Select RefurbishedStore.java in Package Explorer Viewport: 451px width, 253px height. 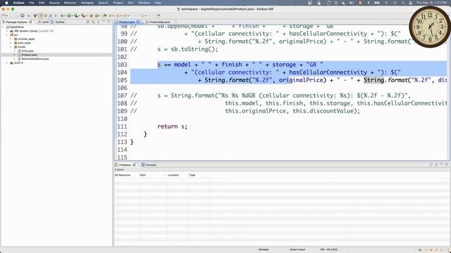click(x=35, y=59)
